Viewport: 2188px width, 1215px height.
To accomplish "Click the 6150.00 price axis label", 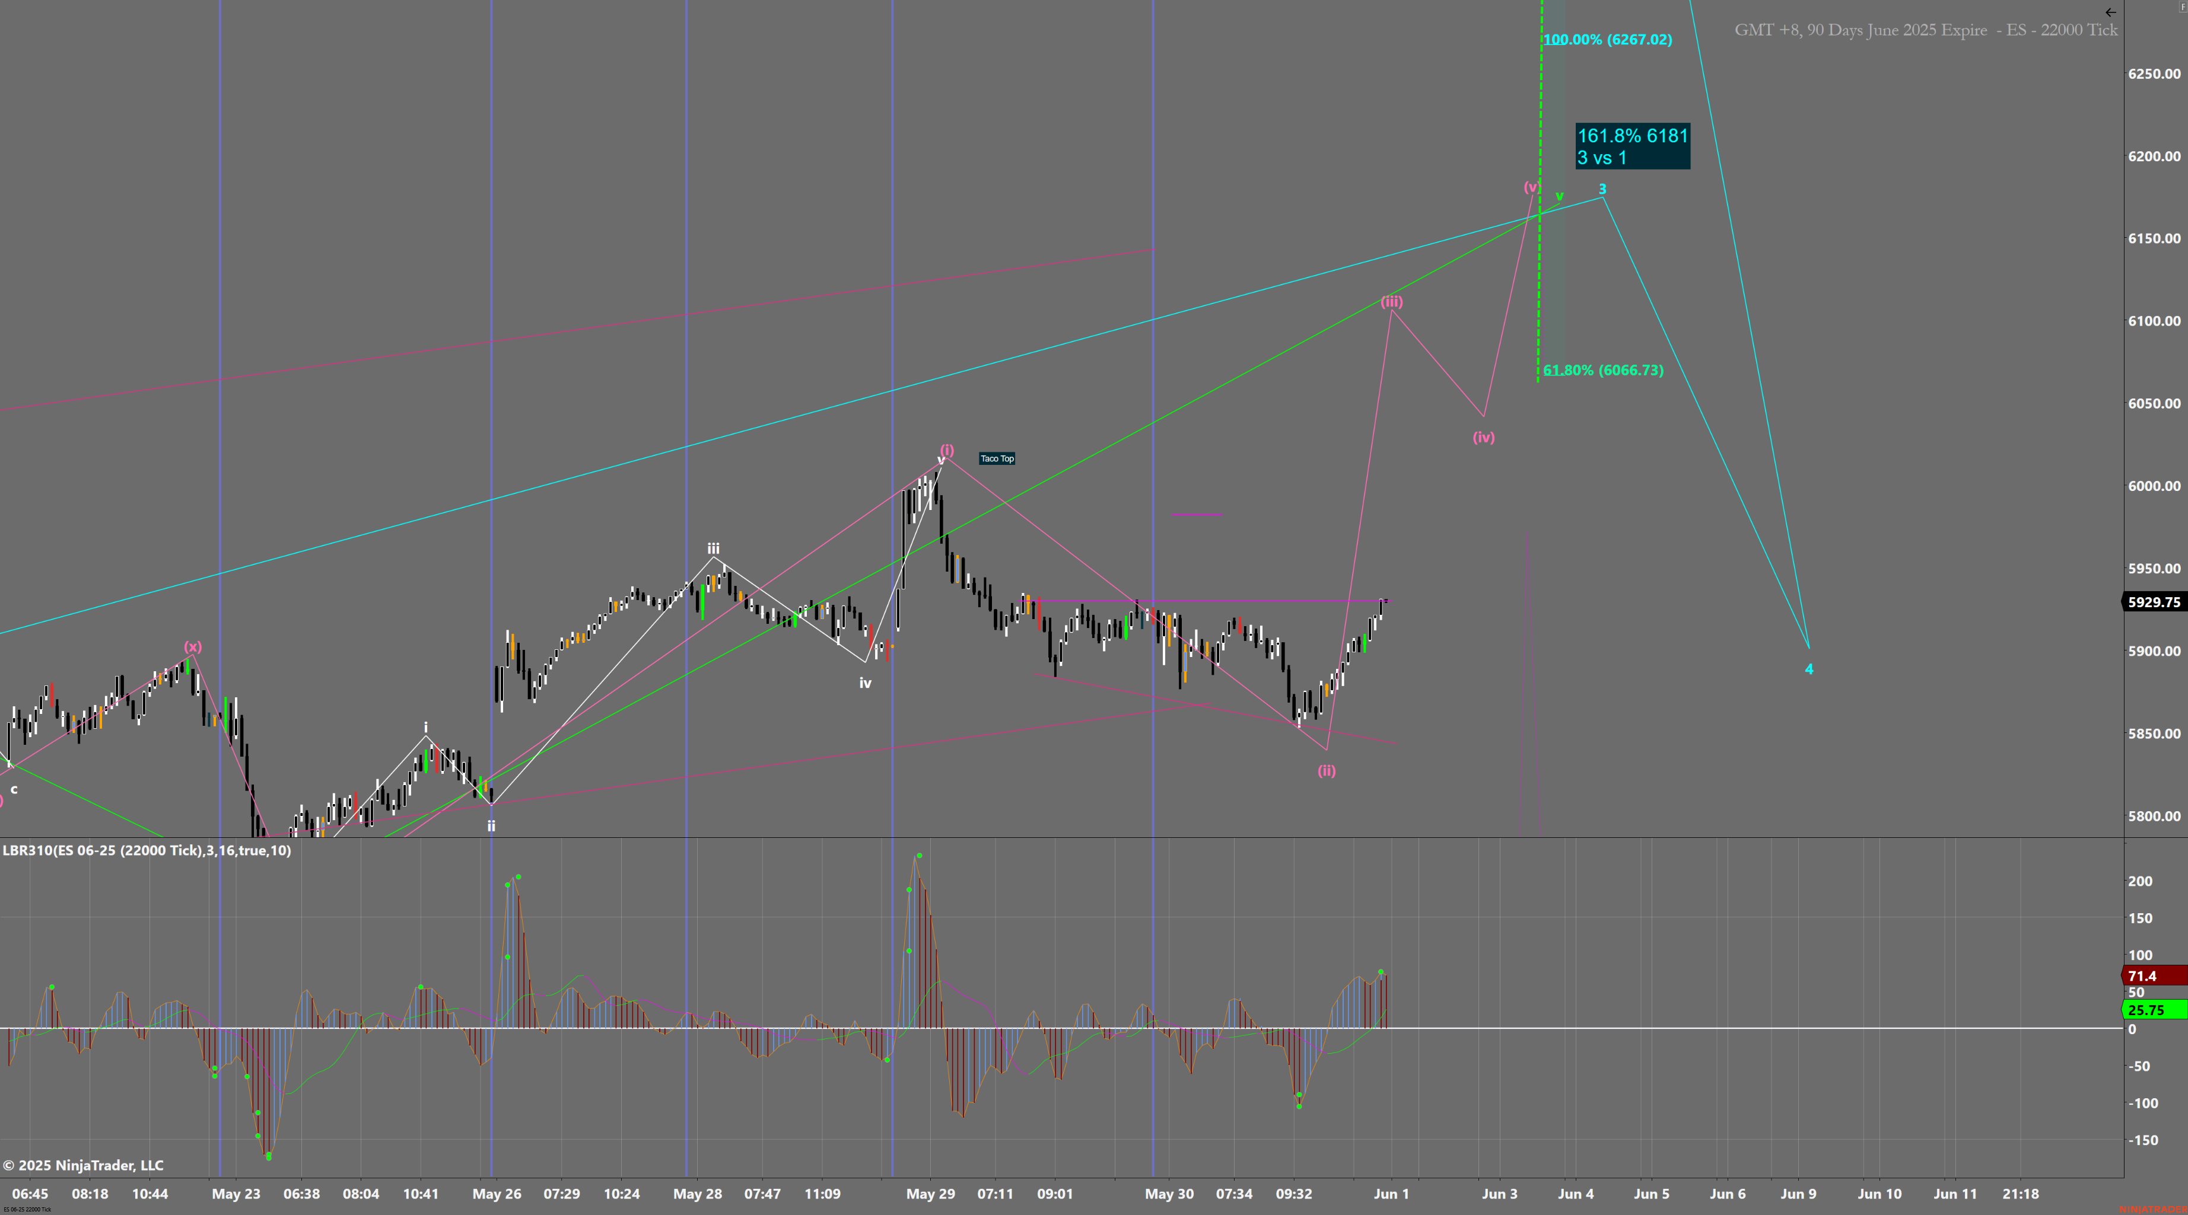I will (2154, 238).
